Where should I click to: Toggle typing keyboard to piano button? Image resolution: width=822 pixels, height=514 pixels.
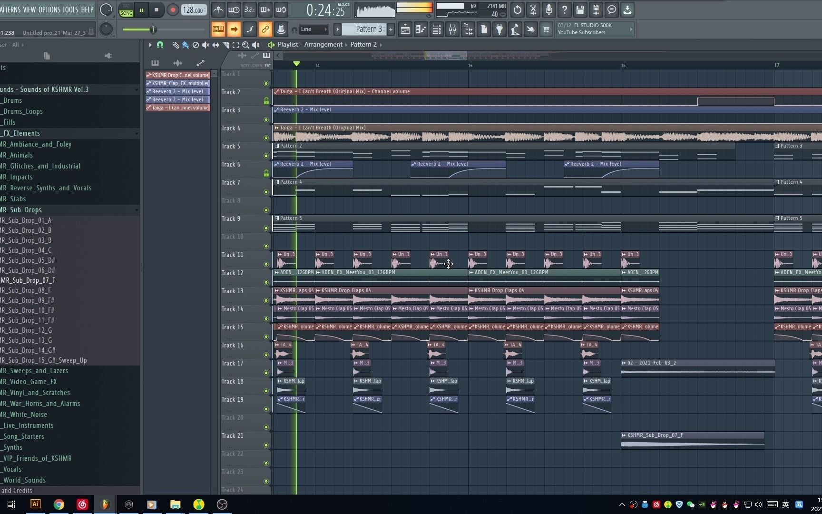pos(218,30)
